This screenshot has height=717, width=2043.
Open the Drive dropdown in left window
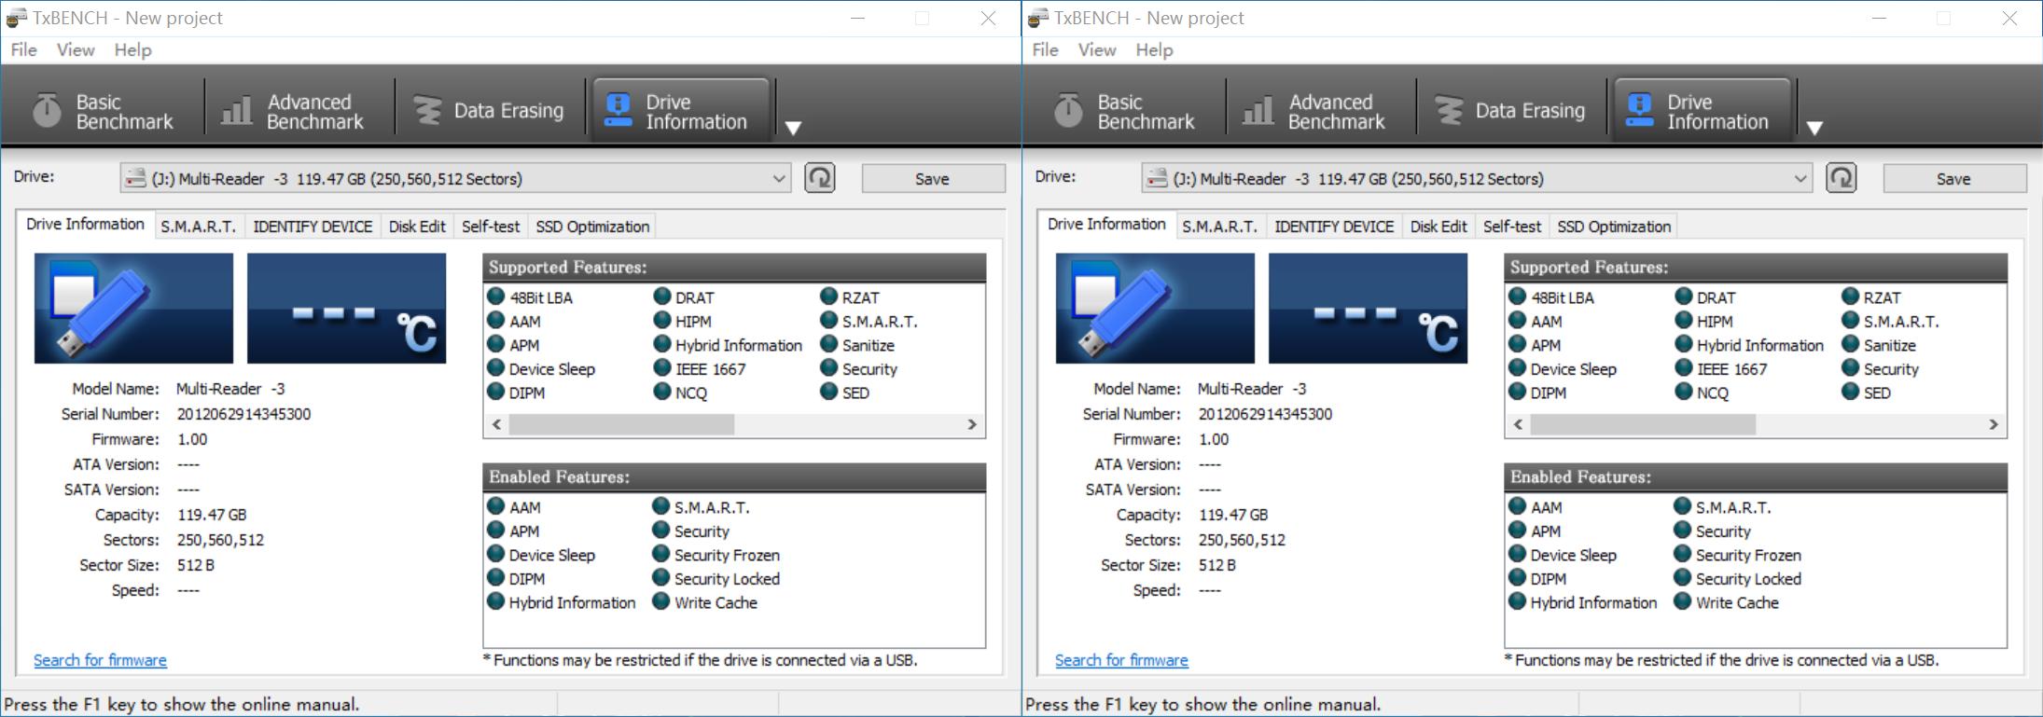455,178
